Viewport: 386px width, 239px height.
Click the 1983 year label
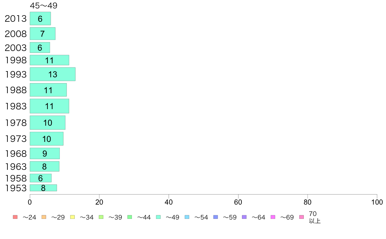pos(16,106)
